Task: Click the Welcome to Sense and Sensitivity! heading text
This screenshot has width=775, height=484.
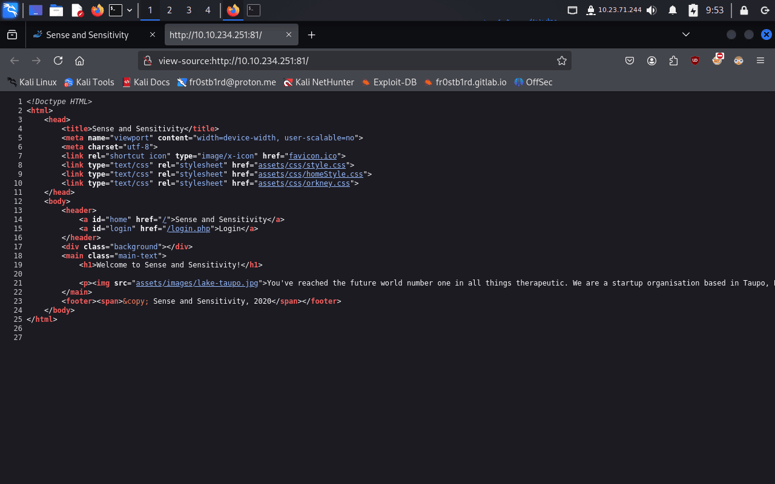Action: pos(168,265)
